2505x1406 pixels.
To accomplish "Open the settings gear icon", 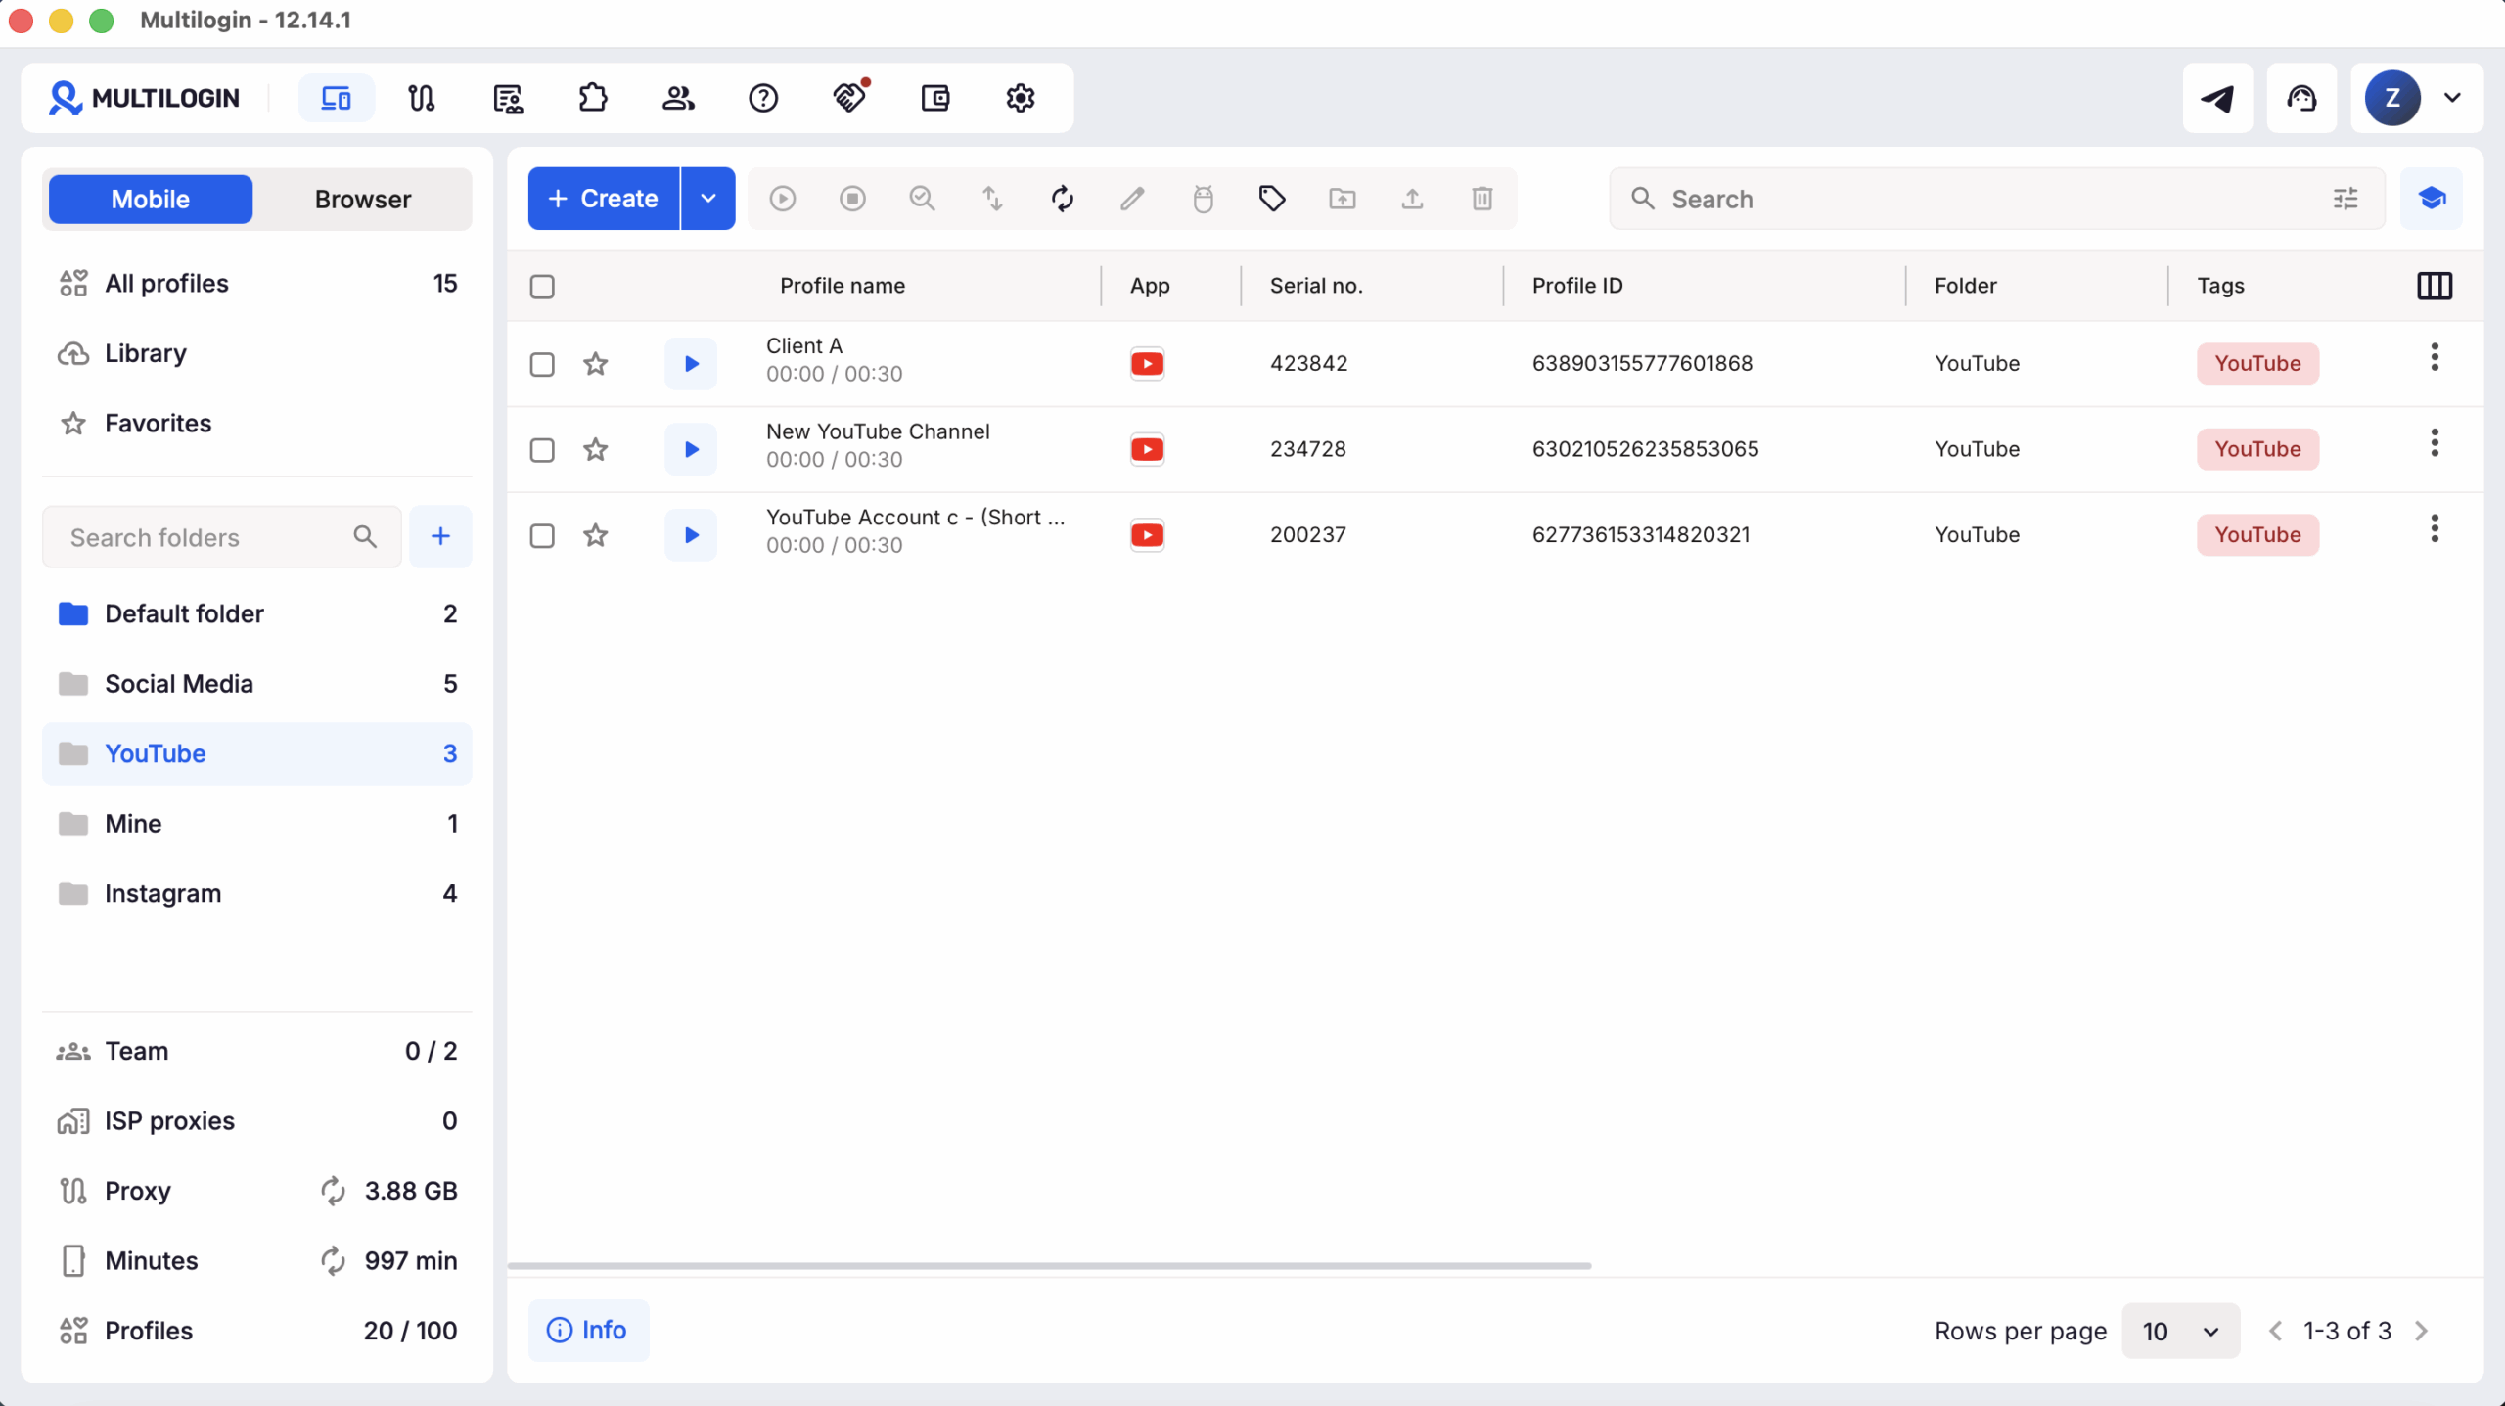I will 1021,98.
